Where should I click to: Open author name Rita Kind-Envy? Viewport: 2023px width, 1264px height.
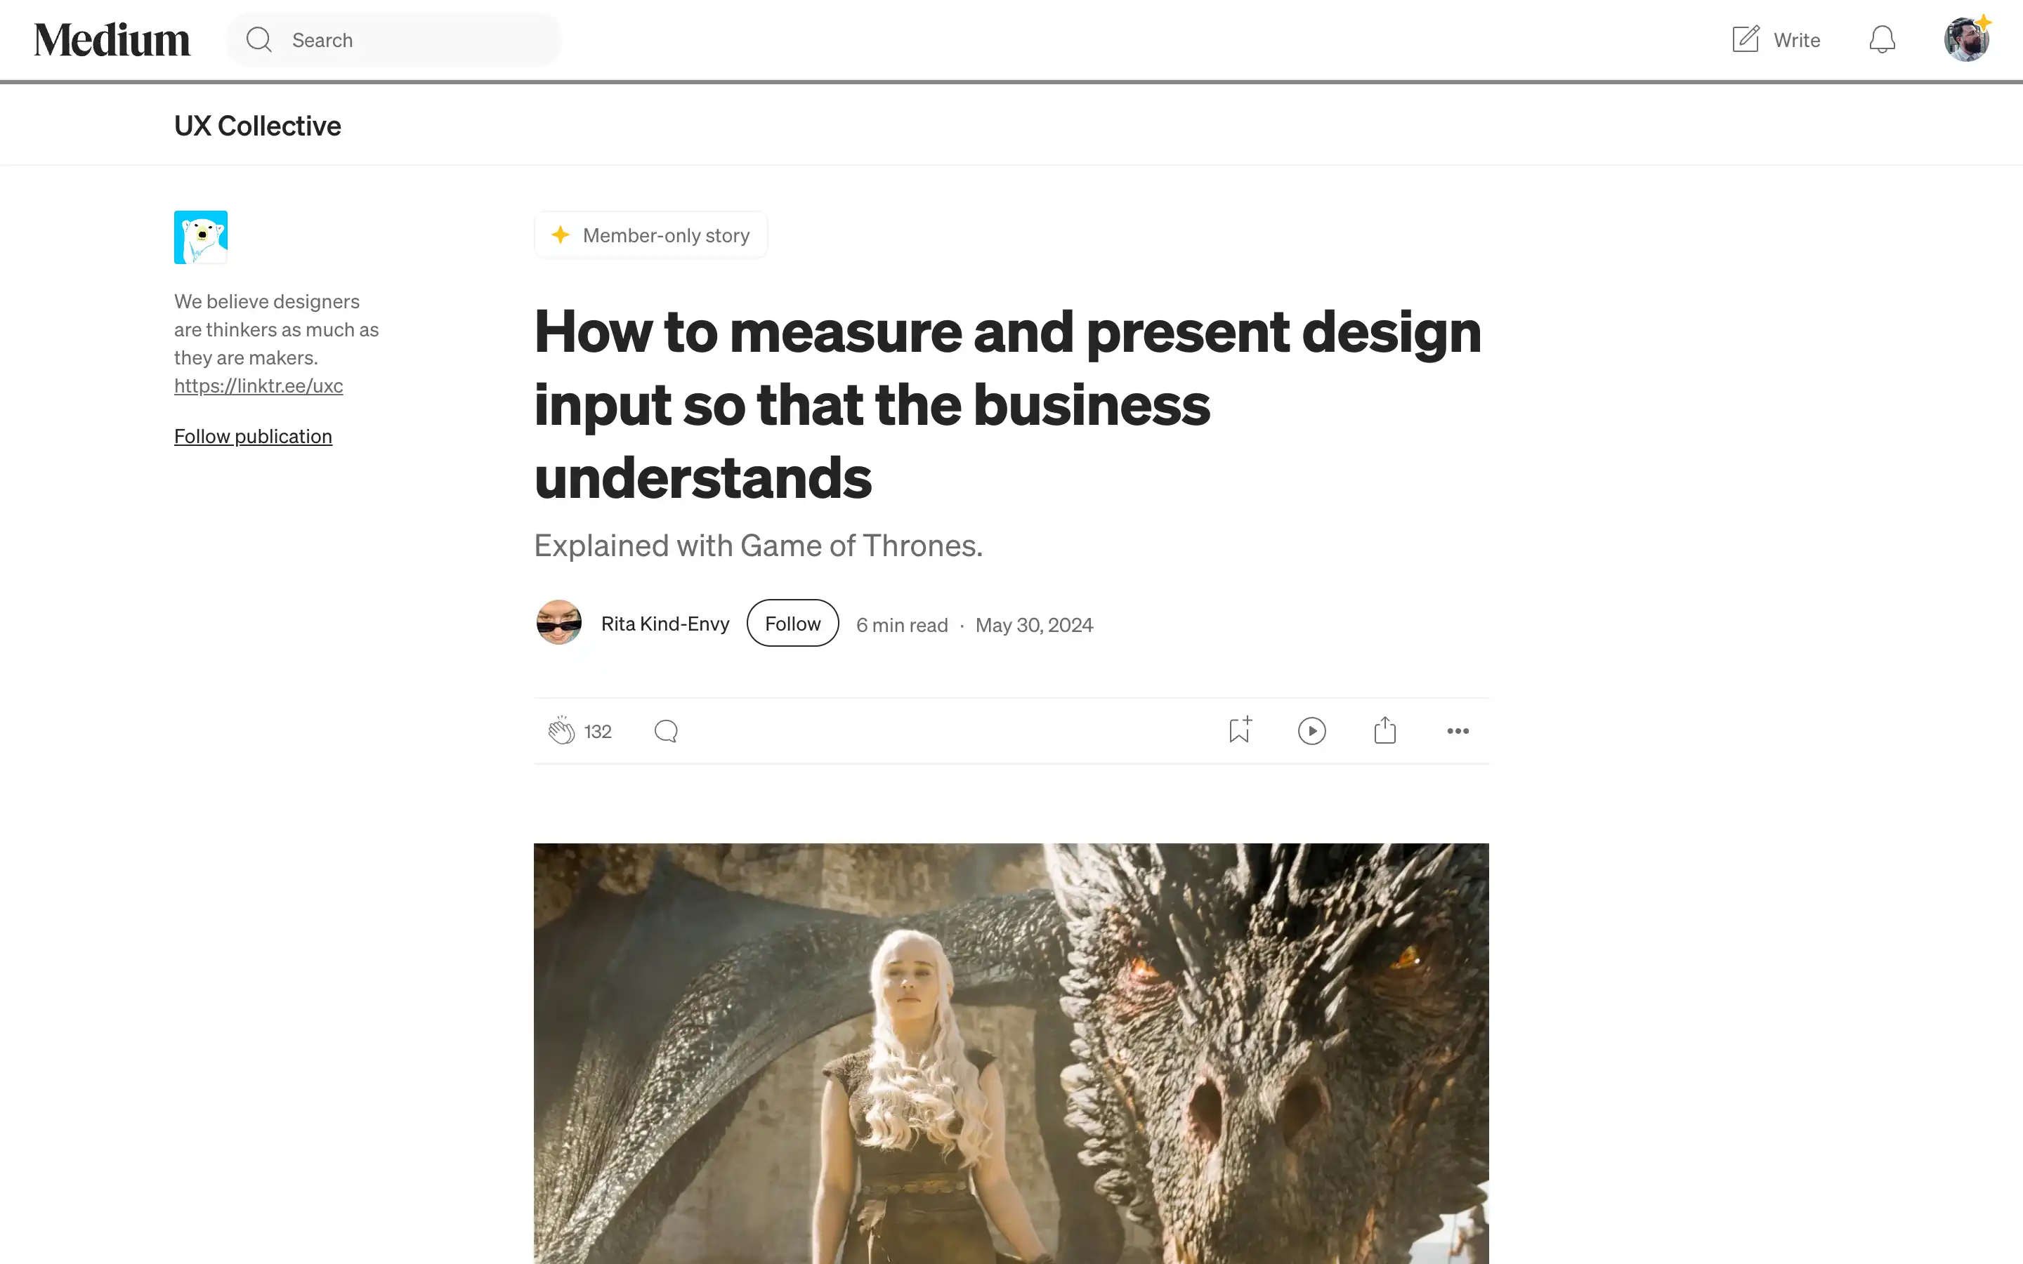coord(665,624)
